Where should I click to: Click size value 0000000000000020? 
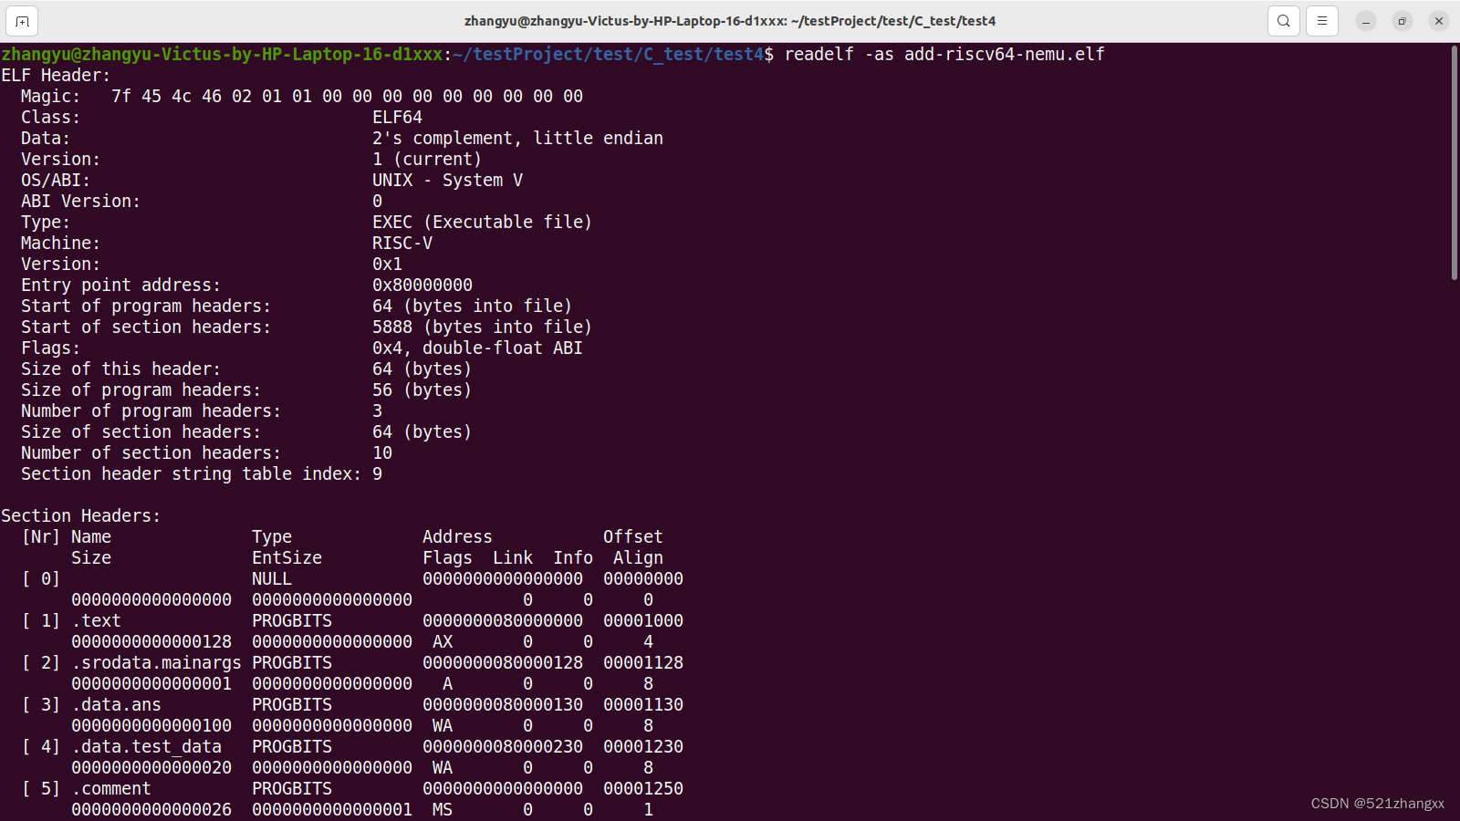(151, 767)
